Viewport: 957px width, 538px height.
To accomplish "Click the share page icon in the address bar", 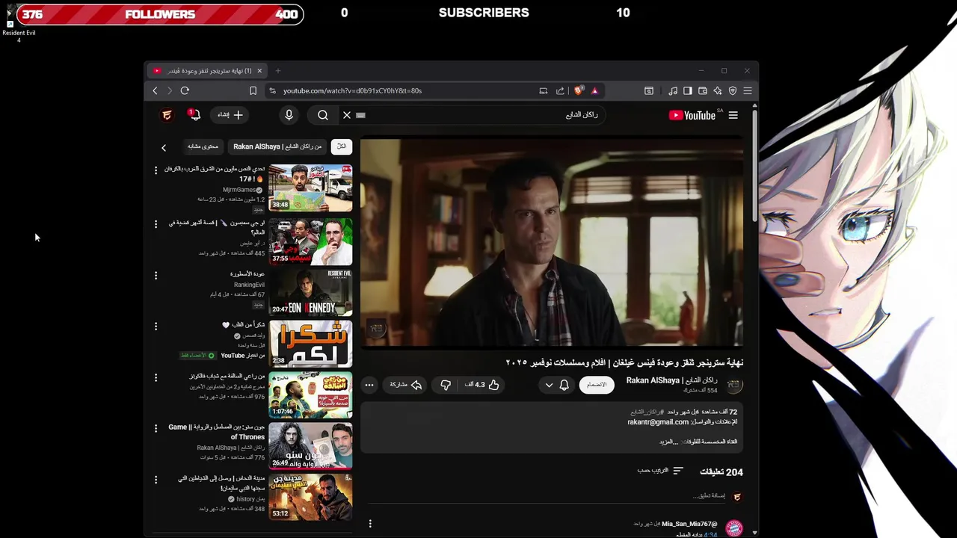I will (560, 90).
